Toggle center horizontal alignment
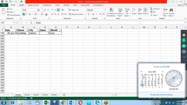Screen dimensions: 187x105 point(55,14)
